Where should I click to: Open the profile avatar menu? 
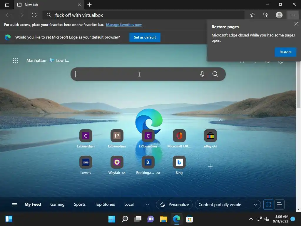pyautogui.click(x=279, y=15)
